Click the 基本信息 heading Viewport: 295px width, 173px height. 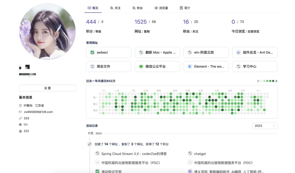tap(26, 97)
